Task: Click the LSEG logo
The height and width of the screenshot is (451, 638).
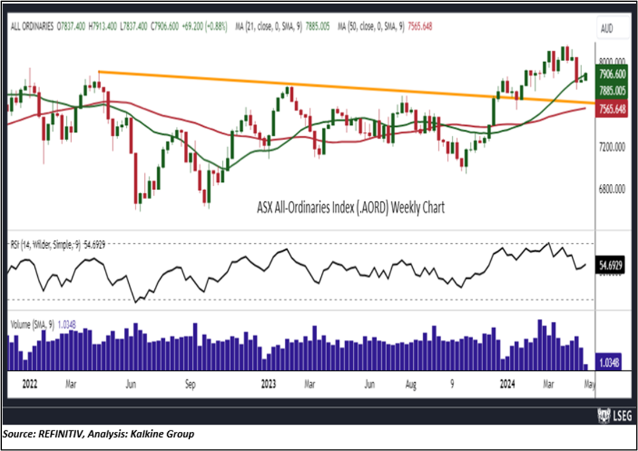Action: pyautogui.click(x=615, y=416)
